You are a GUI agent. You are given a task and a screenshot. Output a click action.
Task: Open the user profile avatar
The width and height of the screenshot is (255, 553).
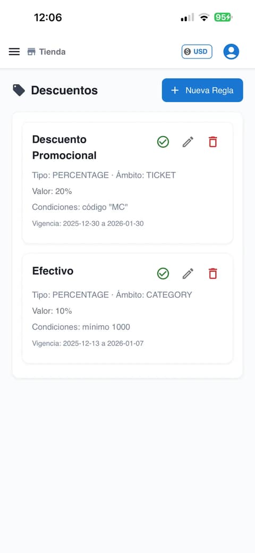(231, 52)
